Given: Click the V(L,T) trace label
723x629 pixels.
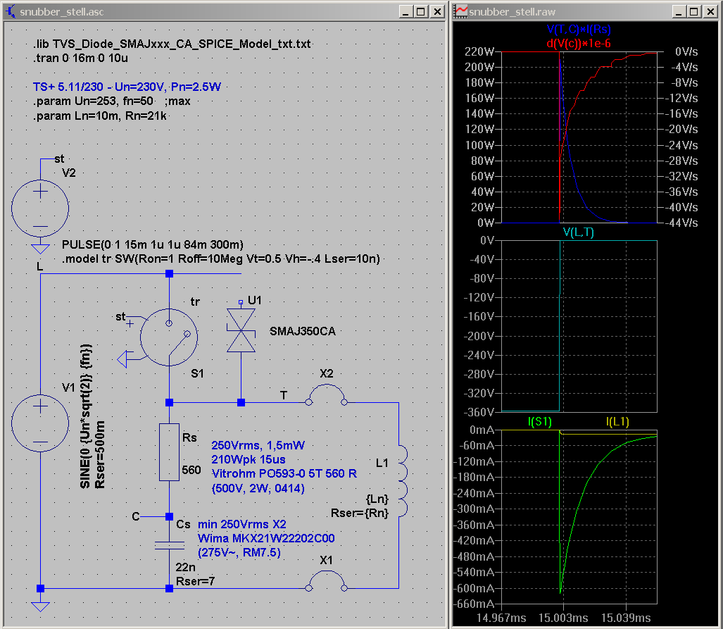Looking at the screenshot, I should click(579, 232).
